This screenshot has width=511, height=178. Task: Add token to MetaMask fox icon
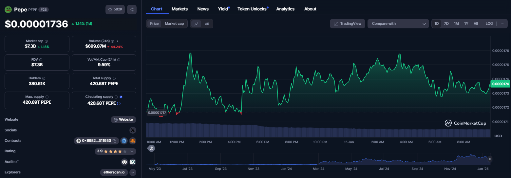point(132,141)
